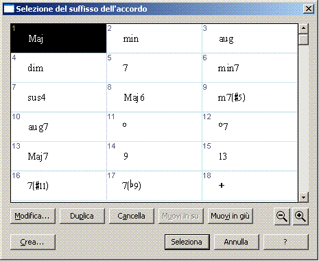
Task: Click the disabled Muovi in su button
Action: [x=181, y=216]
